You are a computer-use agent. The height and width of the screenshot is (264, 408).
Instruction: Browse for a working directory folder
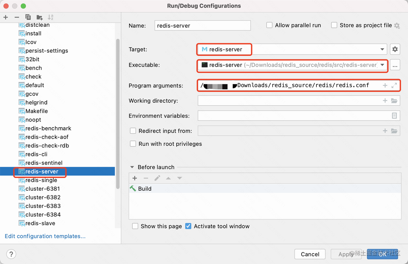tap(394, 101)
